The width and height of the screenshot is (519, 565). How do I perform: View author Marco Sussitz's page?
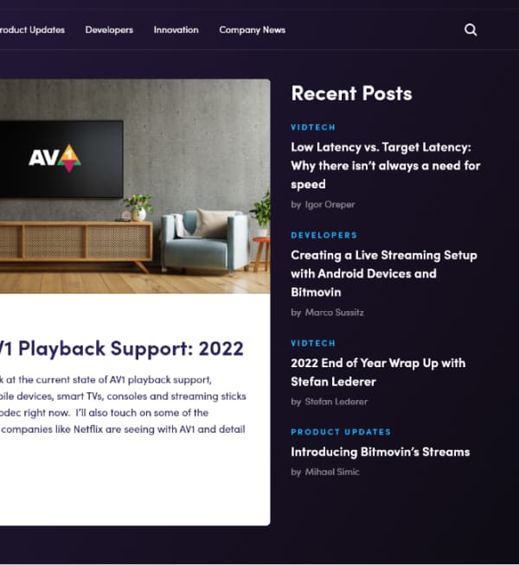click(x=335, y=313)
